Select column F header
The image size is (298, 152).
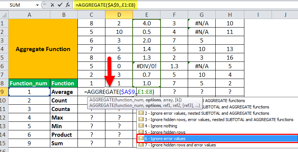point(174,15)
